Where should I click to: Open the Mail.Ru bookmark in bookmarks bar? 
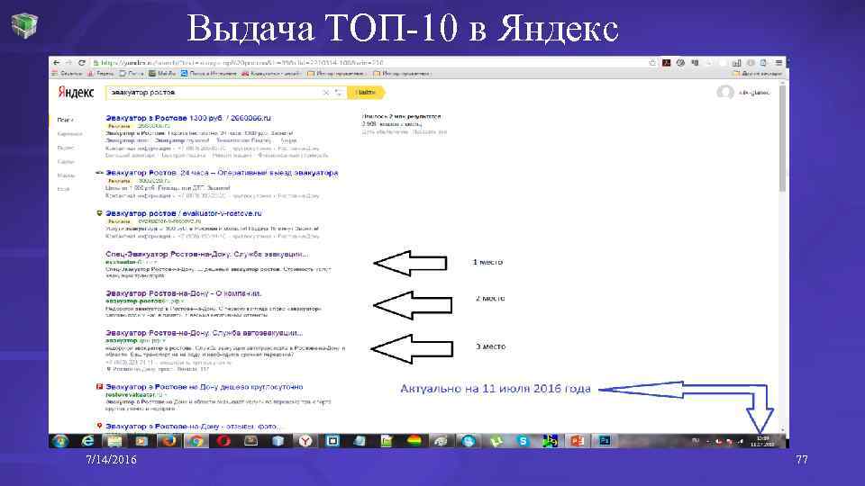point(162,73)
